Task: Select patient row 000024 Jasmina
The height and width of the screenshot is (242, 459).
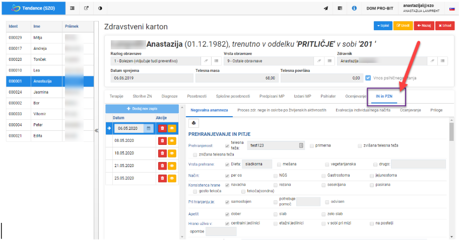Action: 50,92
